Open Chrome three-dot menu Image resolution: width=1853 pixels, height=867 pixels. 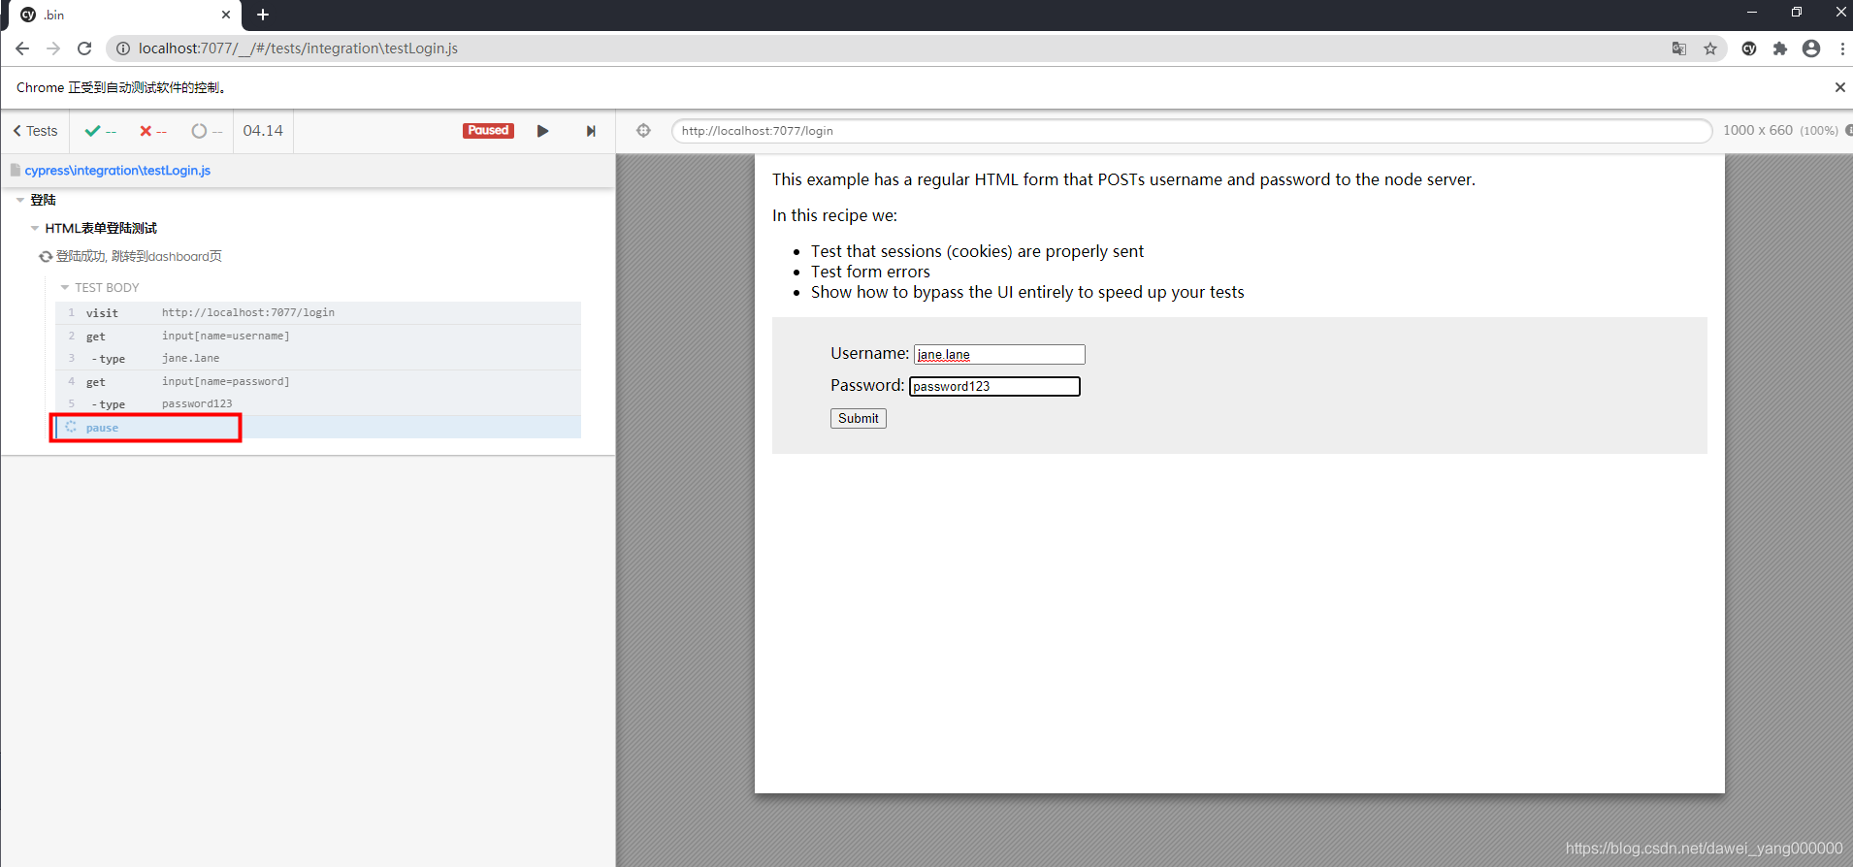(x=1842, y=48)
